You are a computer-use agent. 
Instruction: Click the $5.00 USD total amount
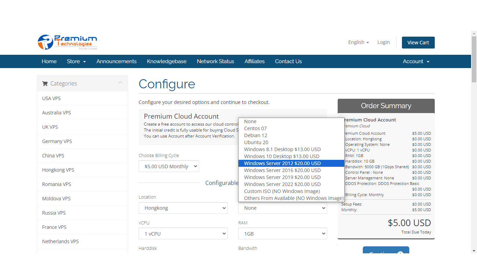[409, 223]
